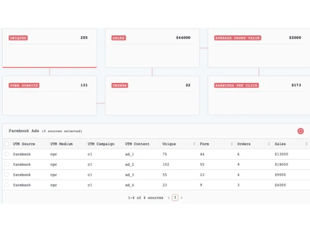Viewport: 310px width, 232px height.
Task: Click the Facebook Ads panel title
Action: tap(24, 131)
